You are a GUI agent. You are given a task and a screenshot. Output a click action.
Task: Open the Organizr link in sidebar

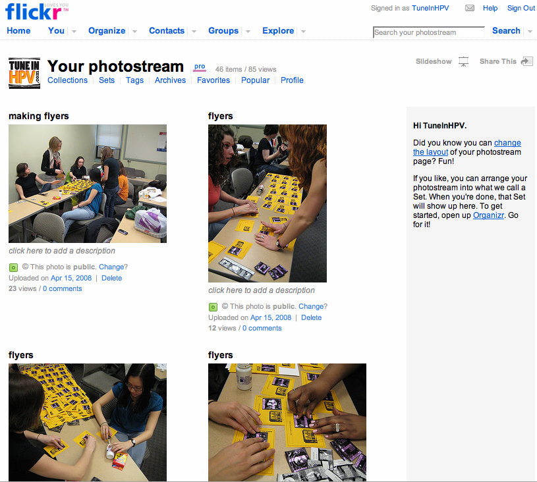click(x=488, y=215)
